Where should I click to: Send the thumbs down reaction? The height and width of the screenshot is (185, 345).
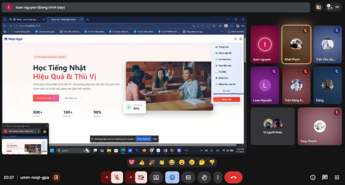point(212,162)
